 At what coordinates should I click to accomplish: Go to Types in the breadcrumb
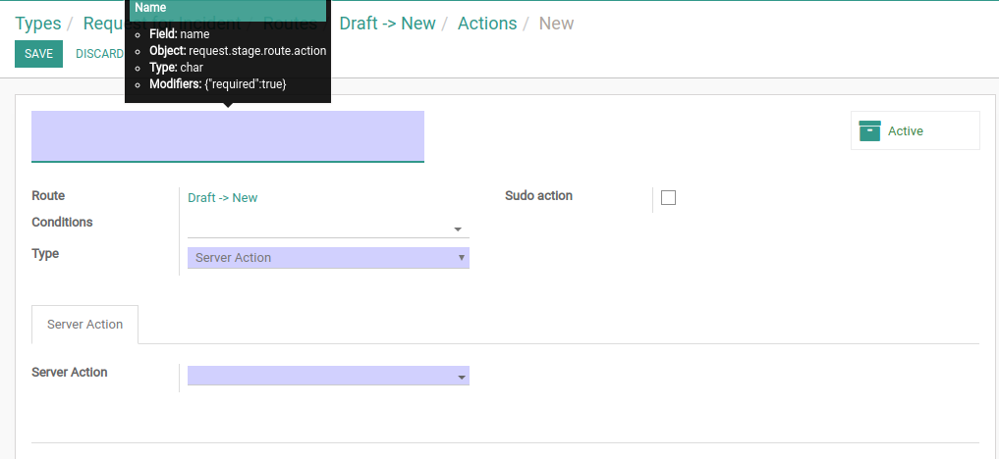coord(38,24)
